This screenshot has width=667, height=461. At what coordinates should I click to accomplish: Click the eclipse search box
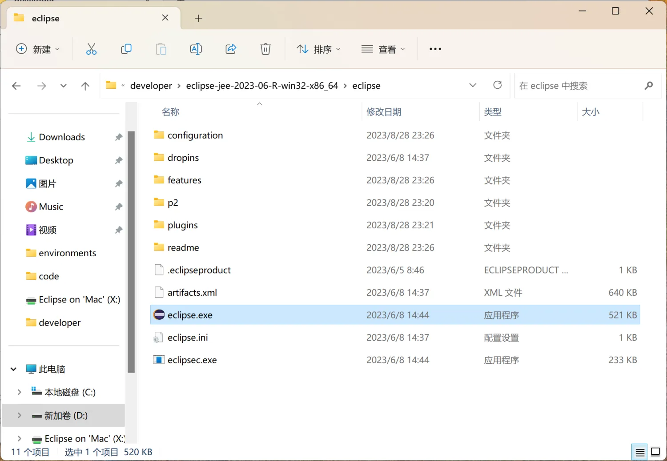pyautogui.click(x=578, y=86)
